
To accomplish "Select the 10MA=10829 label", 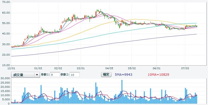I will click(x=159, y=75).
